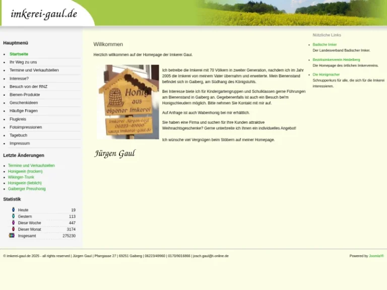Open the Impressum menu item
Image resolution: width=387 pixels, height=290 pixels.
[20, 143]
